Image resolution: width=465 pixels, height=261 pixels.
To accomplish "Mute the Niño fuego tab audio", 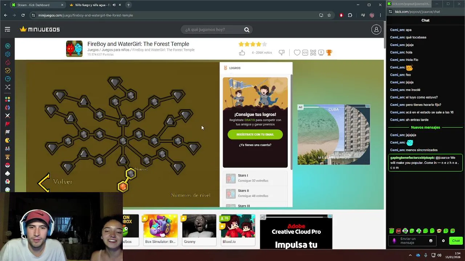I will 114,5.
